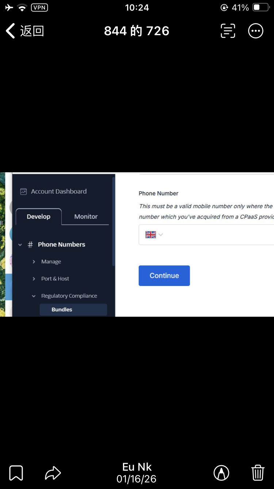This screenshot has height=489, width=274.
Task: Open the markup pen icon
Action: pyautogui.click(x=221, y=473)
